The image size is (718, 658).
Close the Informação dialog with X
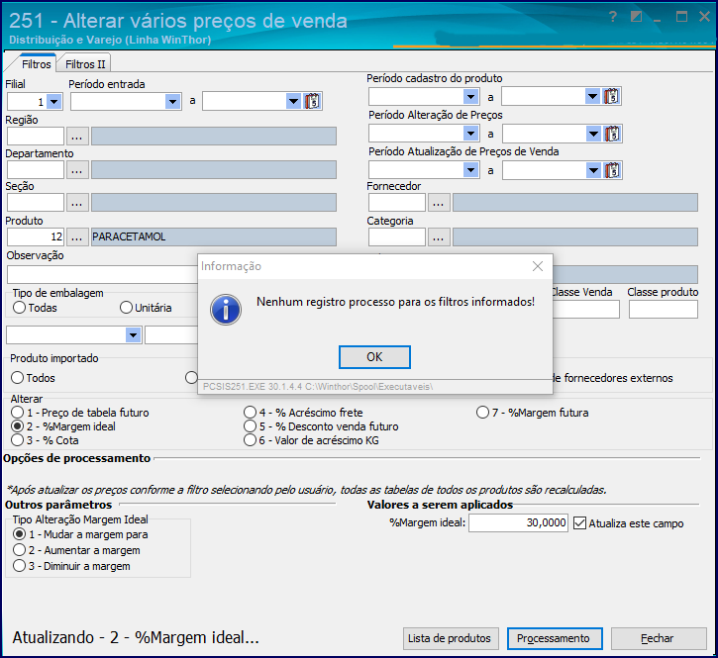point(538,266)
